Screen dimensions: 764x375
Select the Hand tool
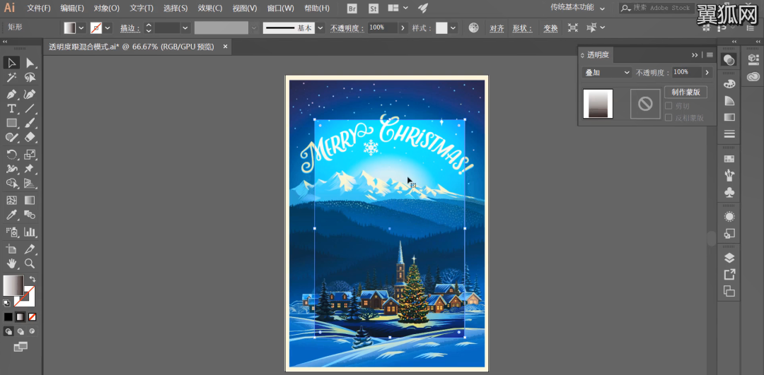coord(12,263)
